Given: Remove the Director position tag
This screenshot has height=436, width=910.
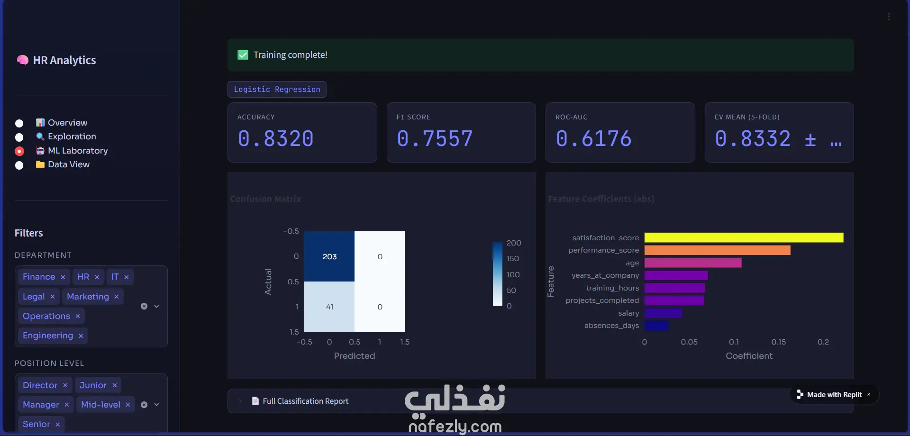Looking at the screenshot, I should coord(65,385).
